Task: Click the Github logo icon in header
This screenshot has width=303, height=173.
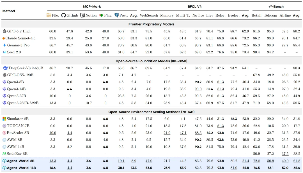Action: click(x=63, y=15)
